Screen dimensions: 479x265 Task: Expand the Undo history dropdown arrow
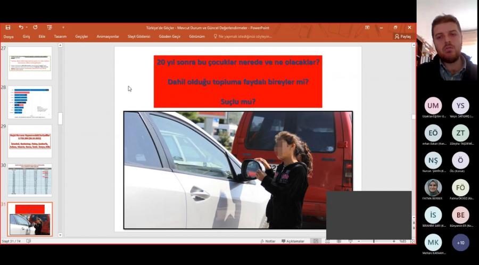tap(27, 27)
